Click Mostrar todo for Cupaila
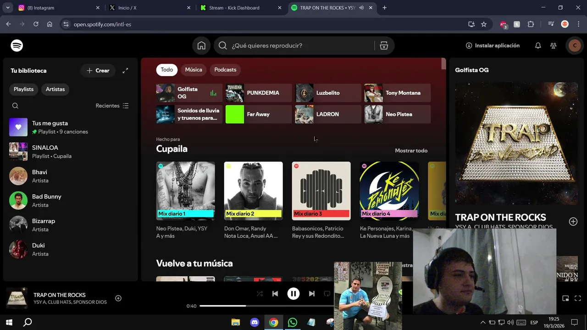 pyautogui.click(x=411, y=150)
